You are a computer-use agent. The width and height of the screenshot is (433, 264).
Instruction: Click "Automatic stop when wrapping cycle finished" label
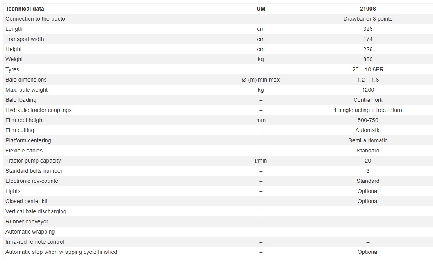61,252
